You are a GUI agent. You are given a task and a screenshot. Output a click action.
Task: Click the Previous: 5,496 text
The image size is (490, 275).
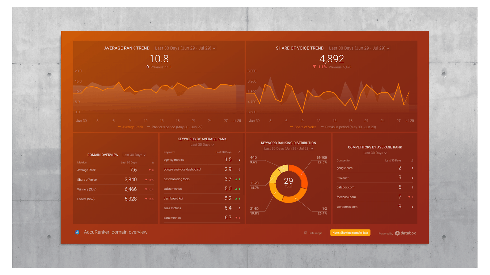click(x=340, y=67)
